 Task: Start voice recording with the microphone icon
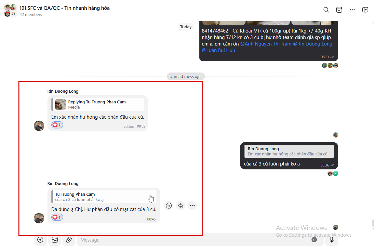[332, 240]
